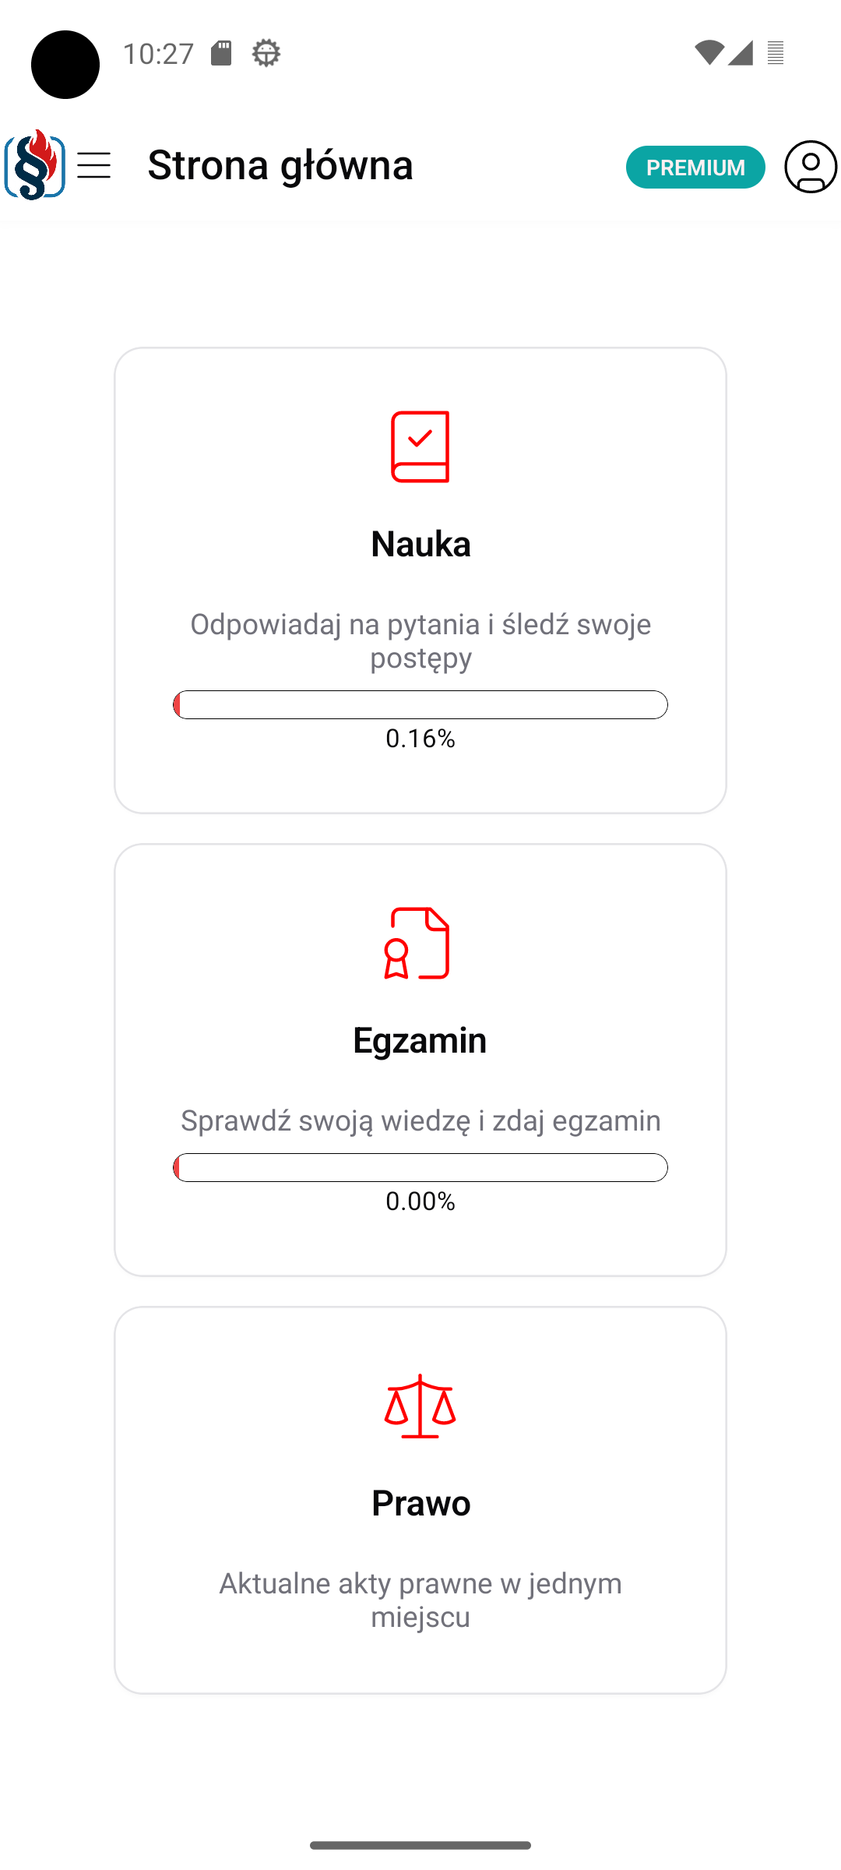Image resolution: width=841 pixels, height=1870 pixels.
Task: Open the navigation hamburger menu
Action: tap(95, 166)
